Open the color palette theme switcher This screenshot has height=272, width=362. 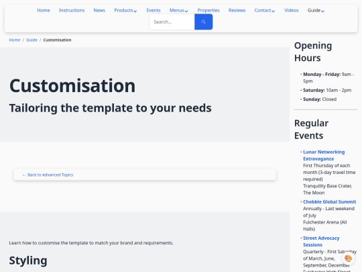[x=348, y=258]
